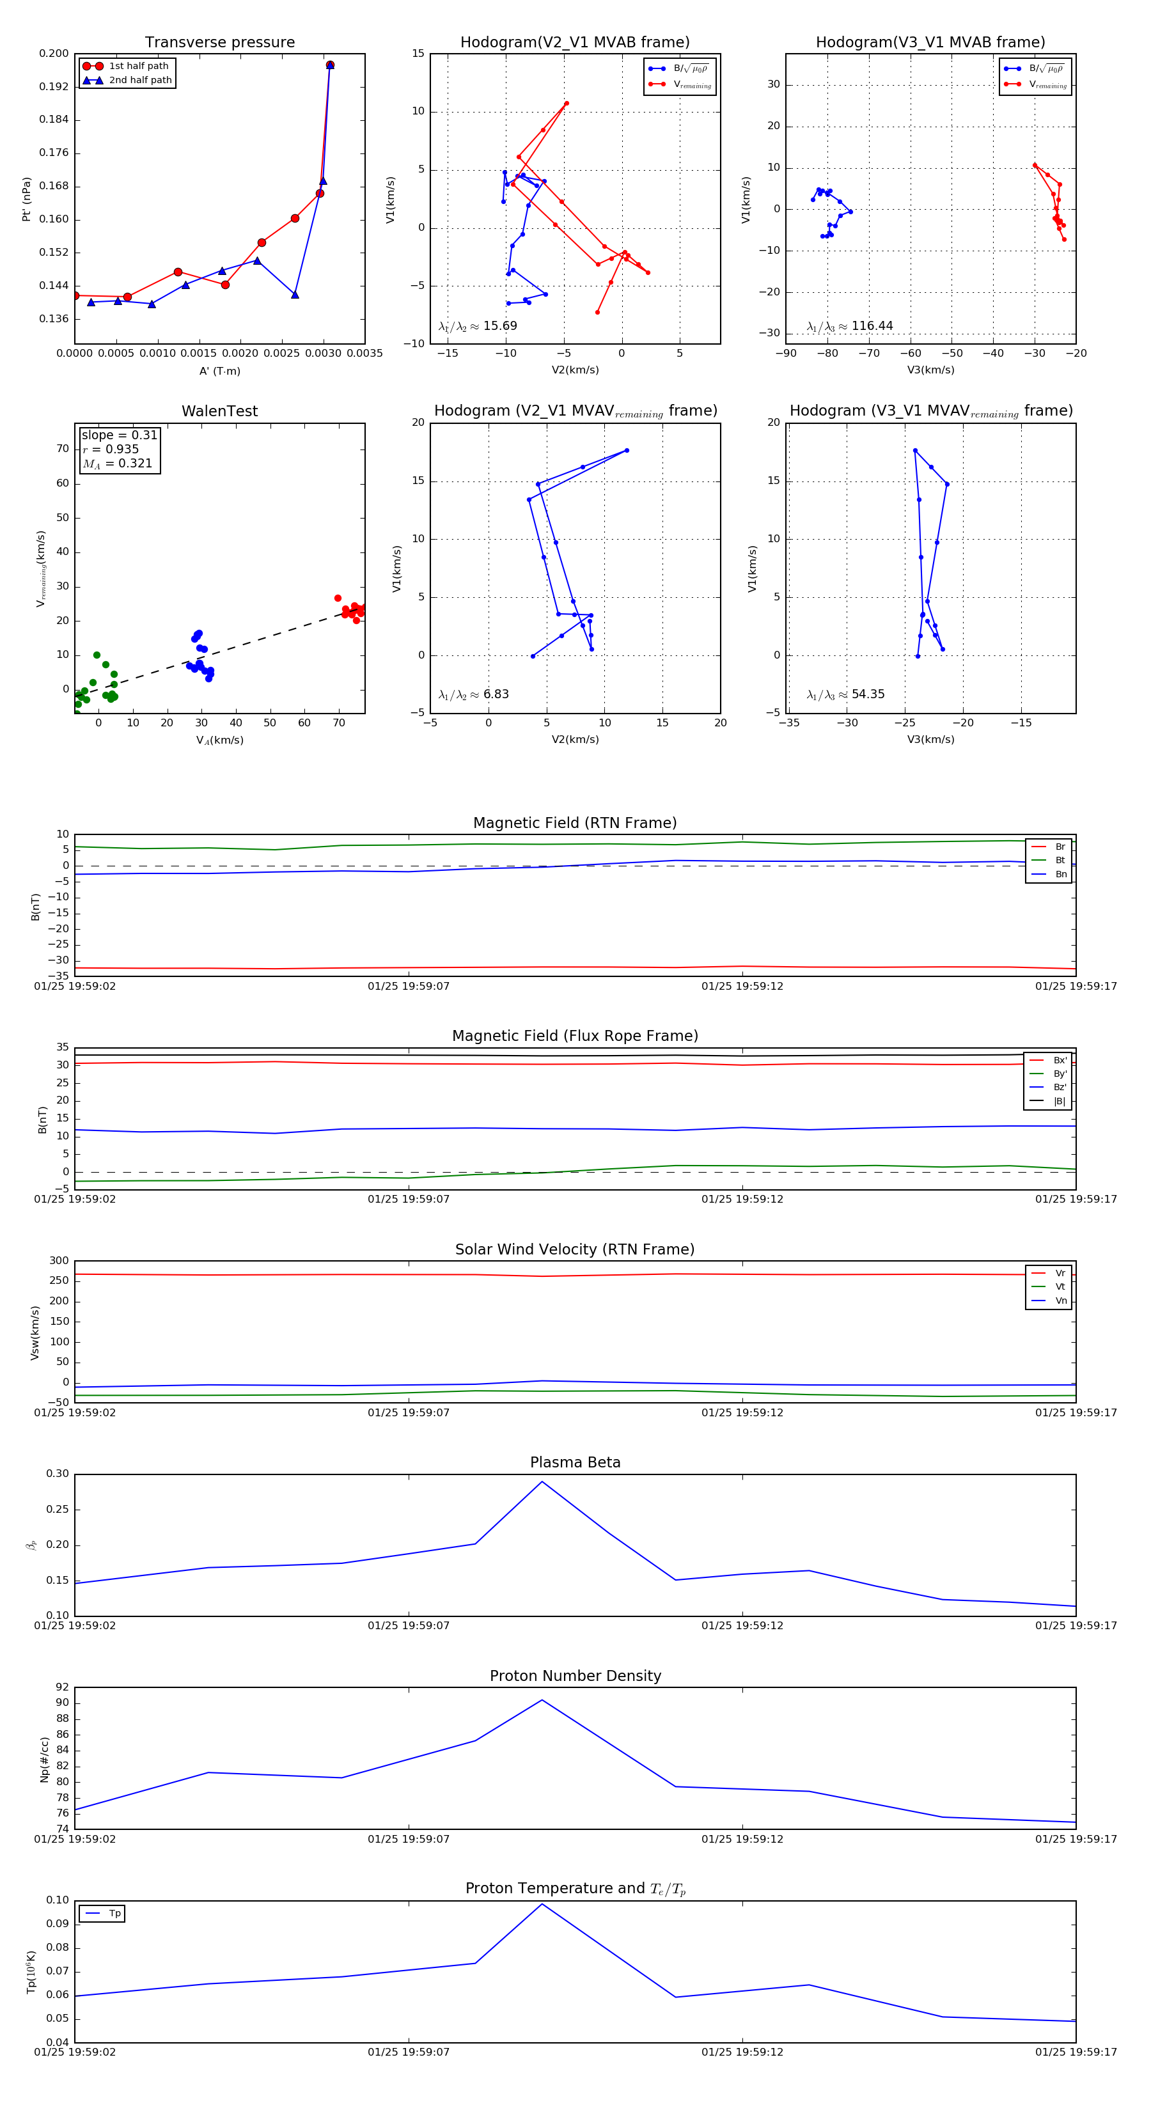Click the Vsw(km/s) y-axis label

[35, 1332]
